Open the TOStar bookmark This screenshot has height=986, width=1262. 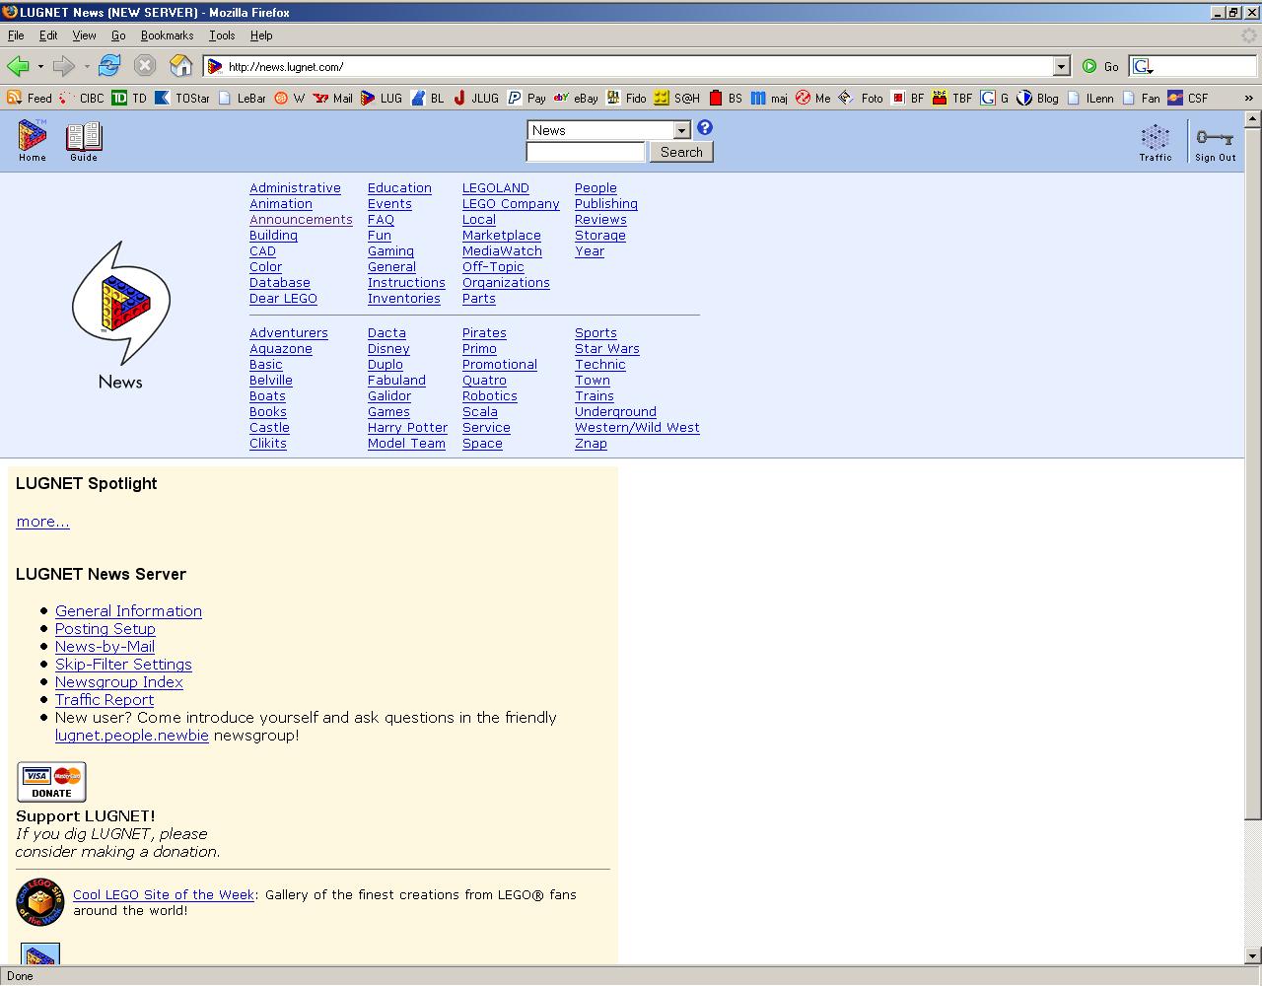point(182,98)
